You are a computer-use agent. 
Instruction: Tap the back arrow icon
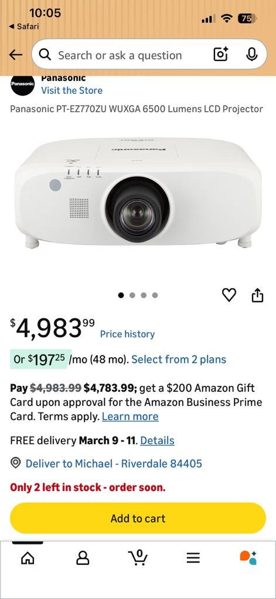pos(16,55)
